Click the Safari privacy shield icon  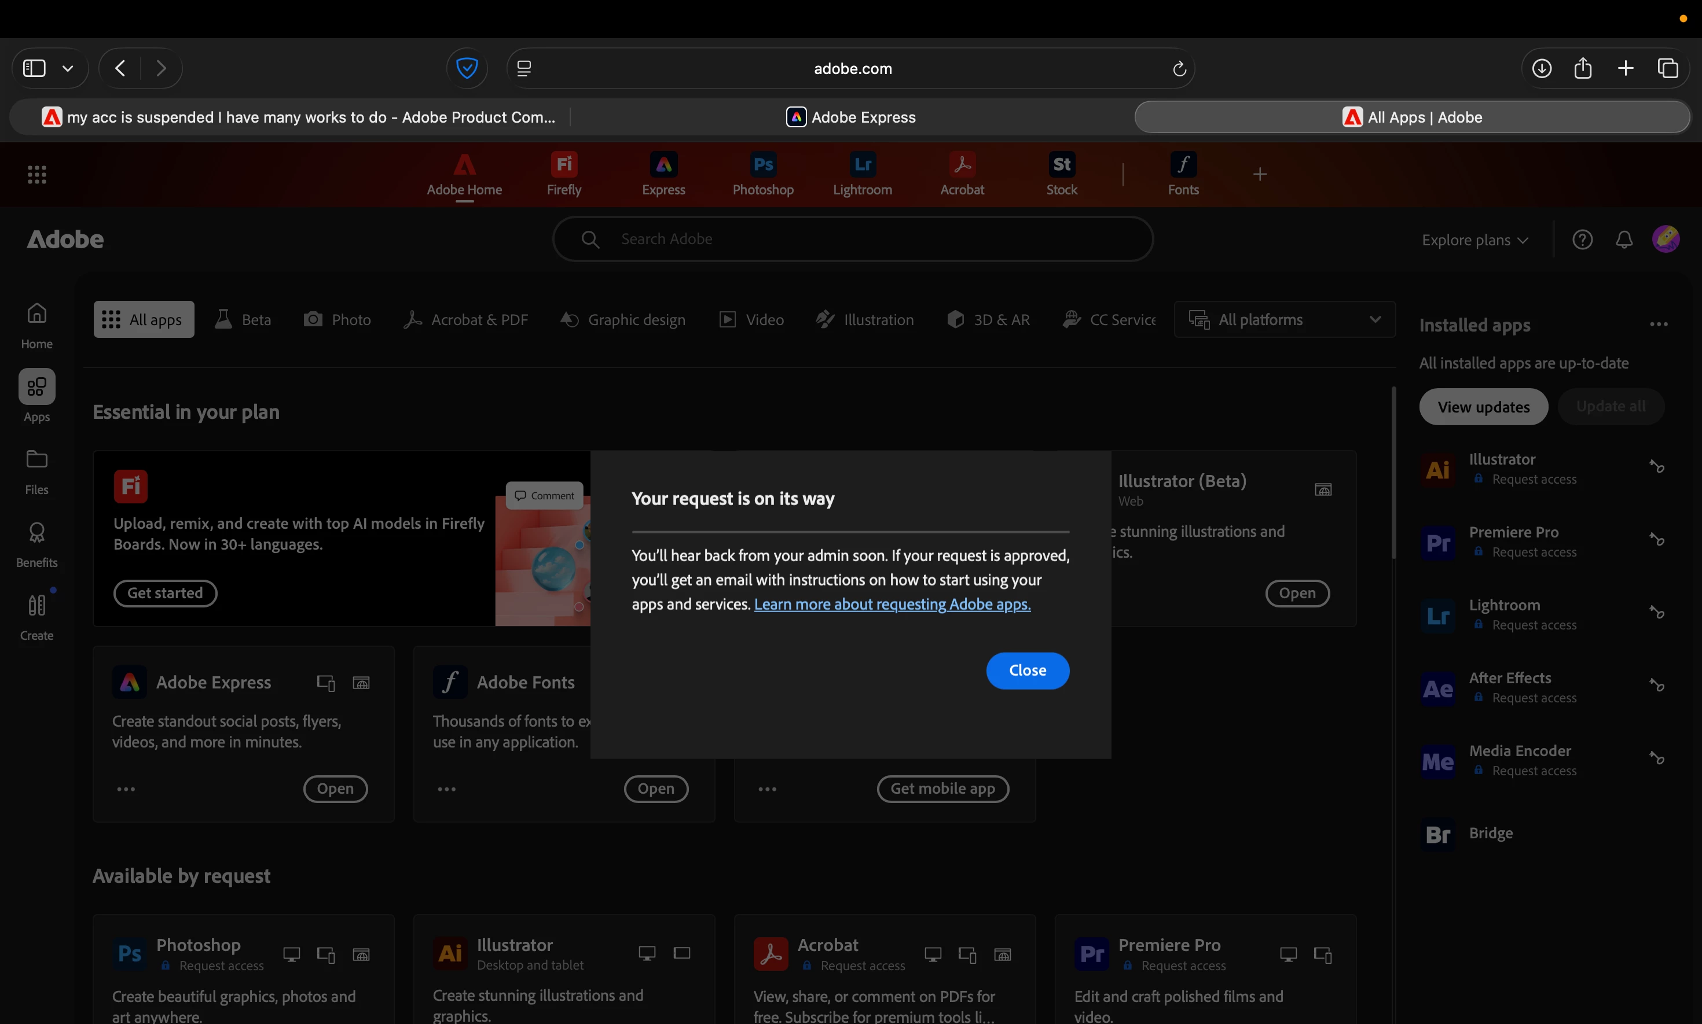click(x=467, y=68)
